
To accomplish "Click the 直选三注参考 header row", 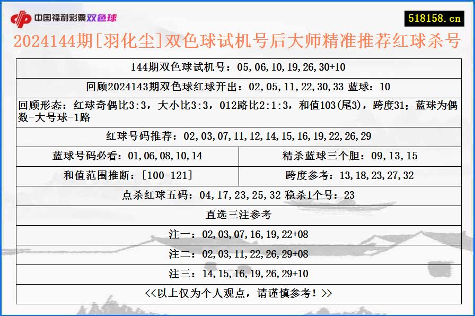I will click(x=237, y=214).
